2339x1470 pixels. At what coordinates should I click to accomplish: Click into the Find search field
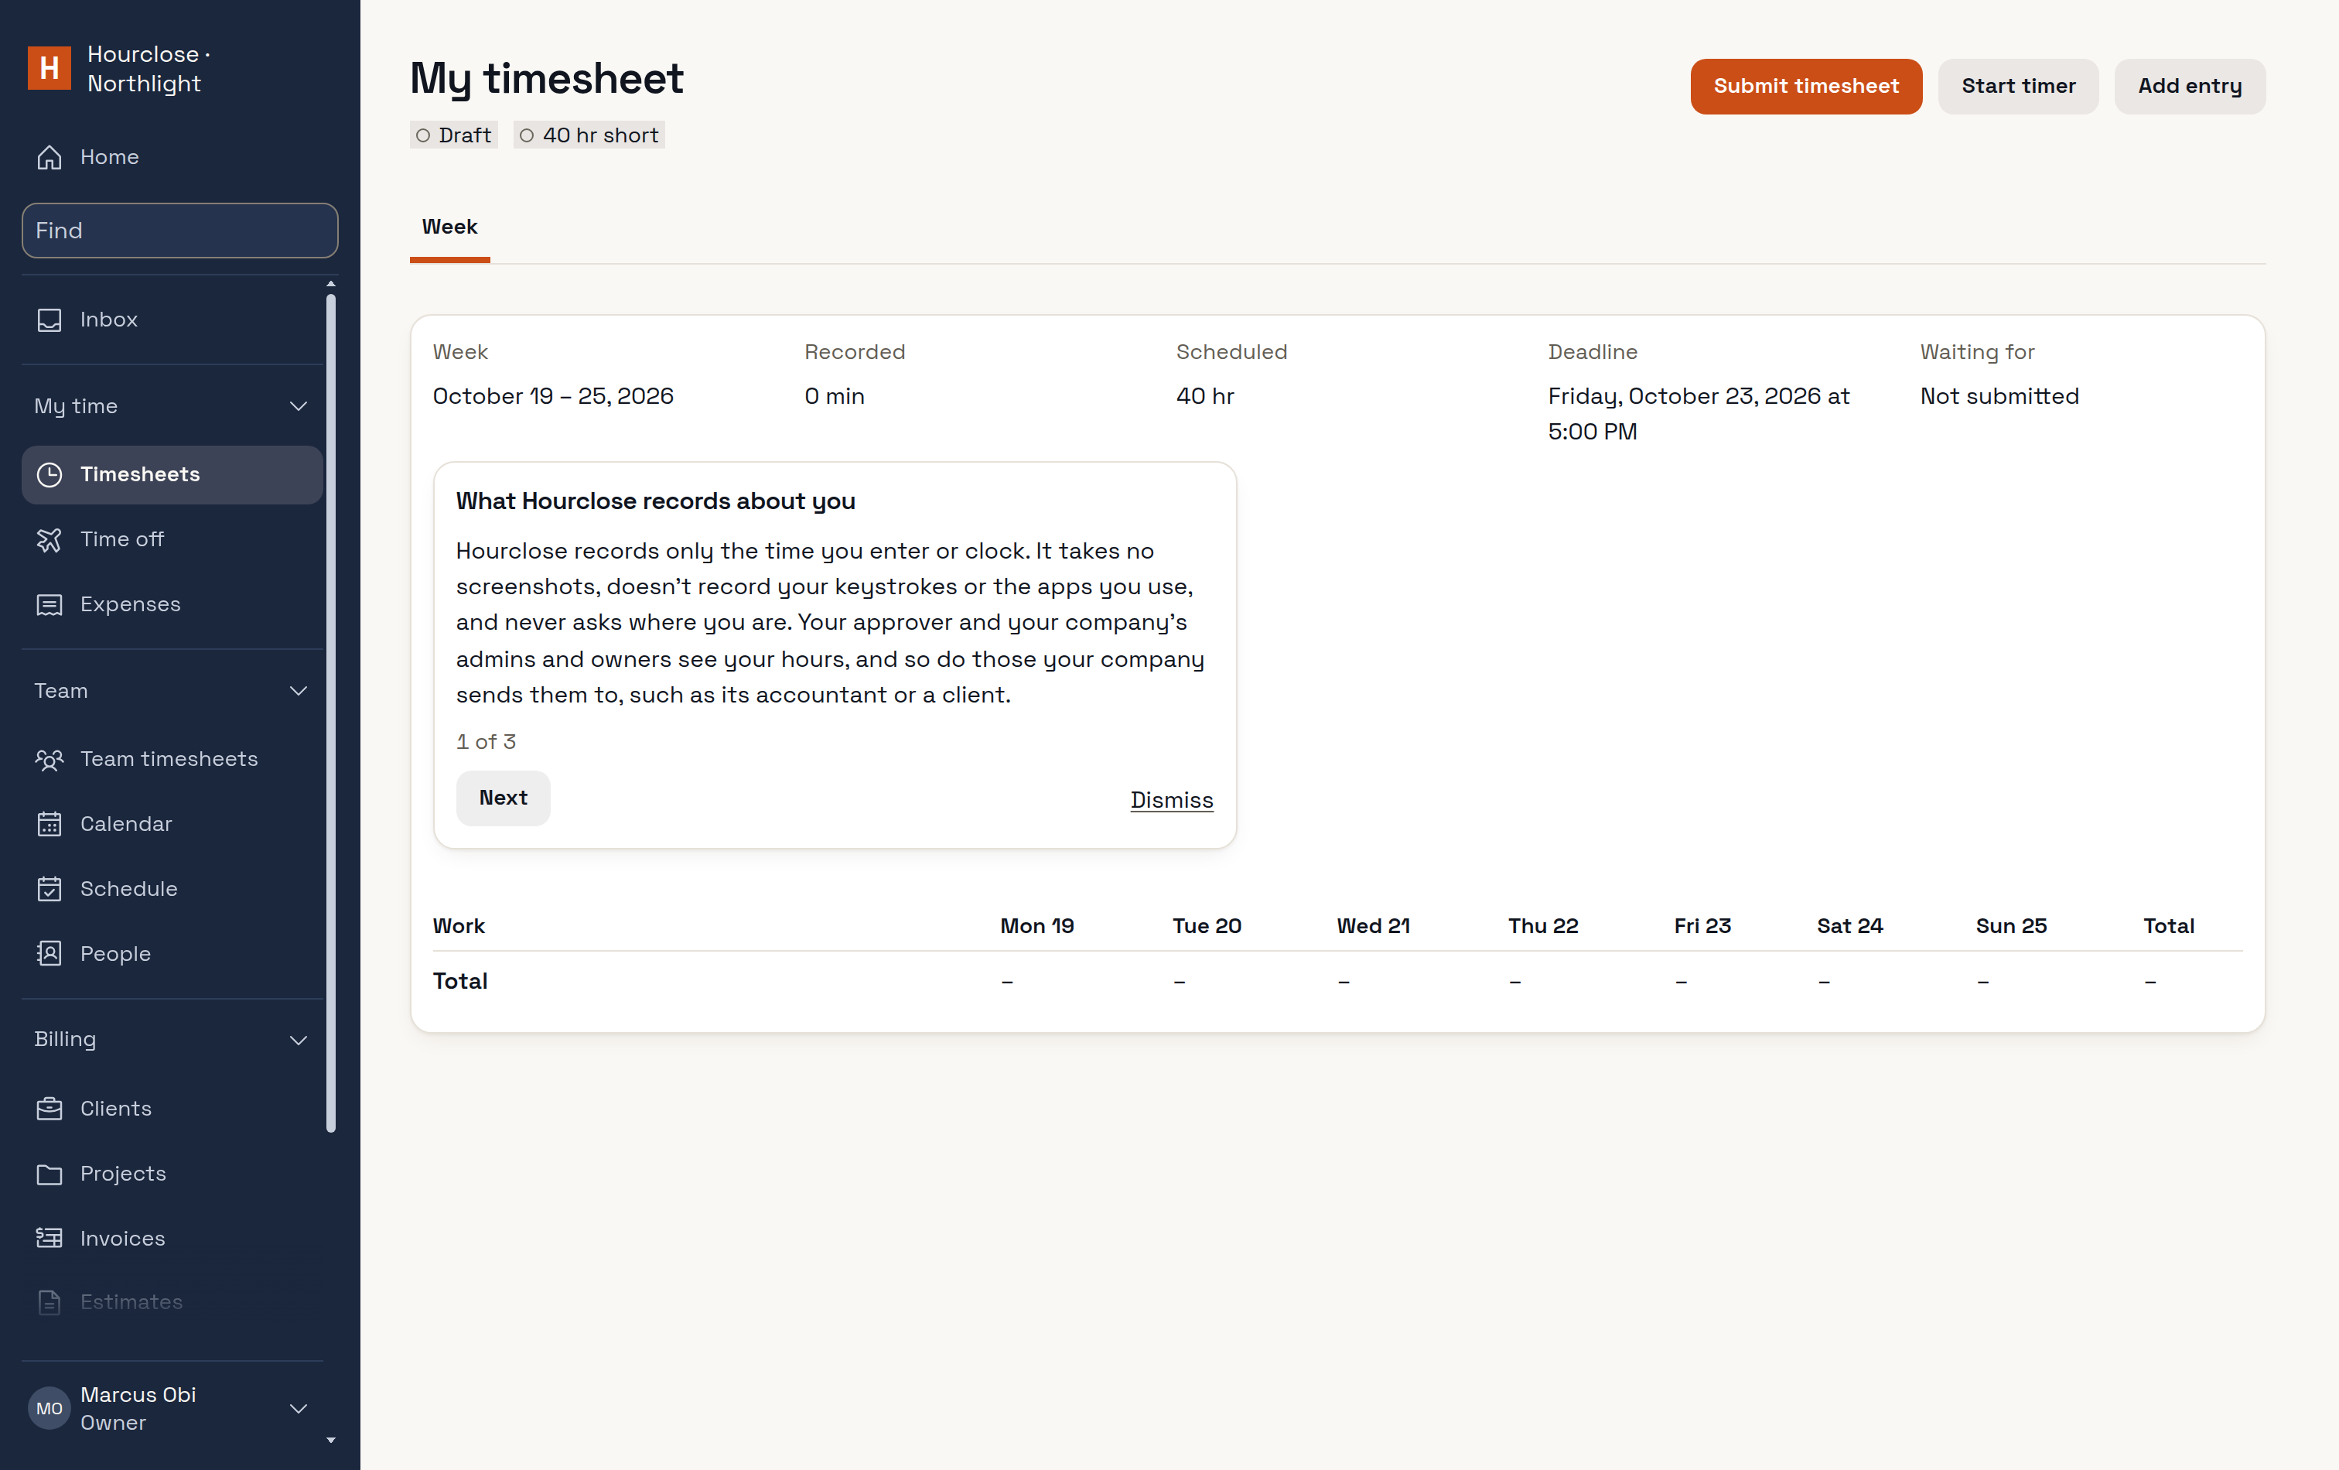pyautogui.click(x=179, y=231)
